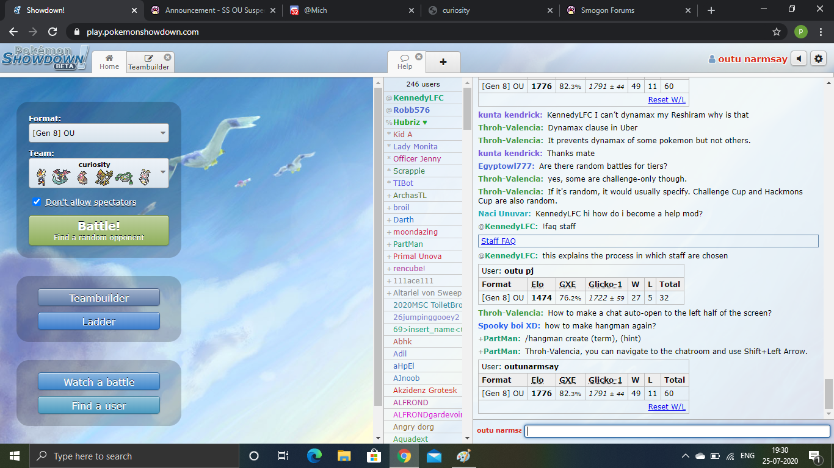Close the Teambuilder tab with its X

pyautogui.click(x=167, y=57)
